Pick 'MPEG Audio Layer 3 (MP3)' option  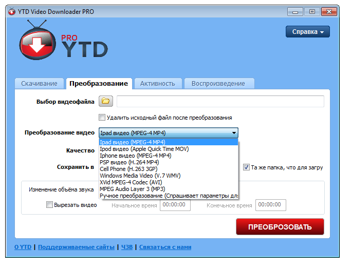(169, 189)
